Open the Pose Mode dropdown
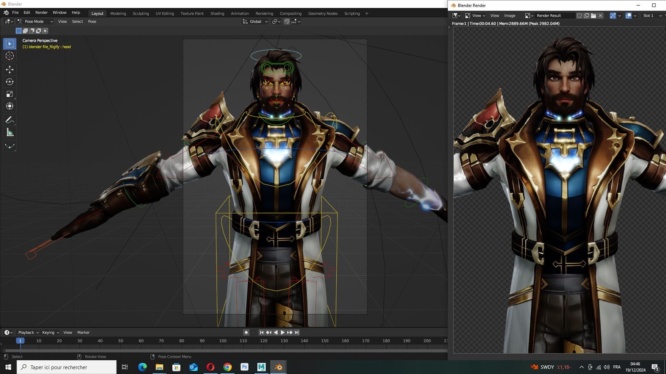 [35, 22]
